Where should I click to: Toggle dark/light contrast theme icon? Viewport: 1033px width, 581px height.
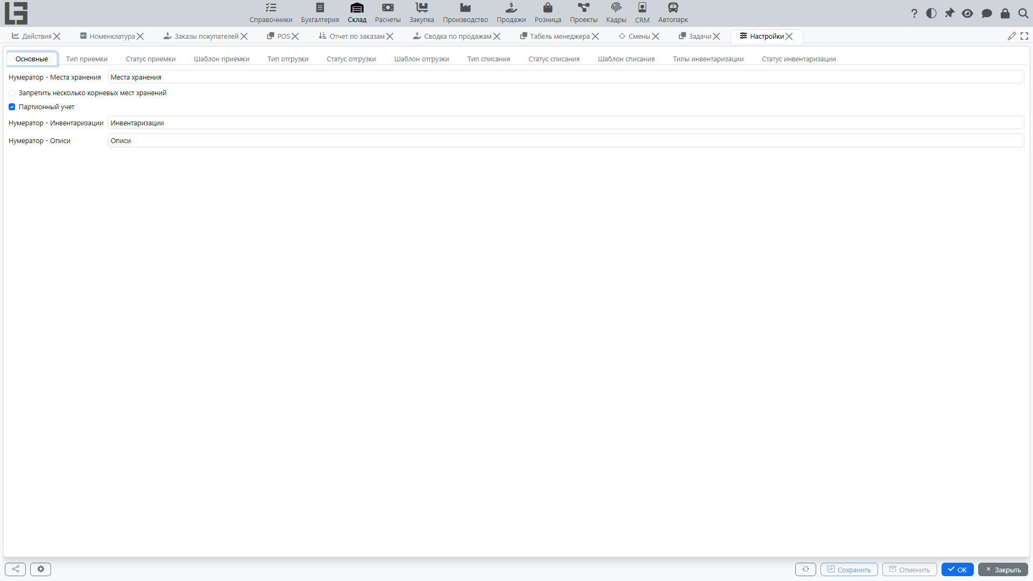pos(931,13)
